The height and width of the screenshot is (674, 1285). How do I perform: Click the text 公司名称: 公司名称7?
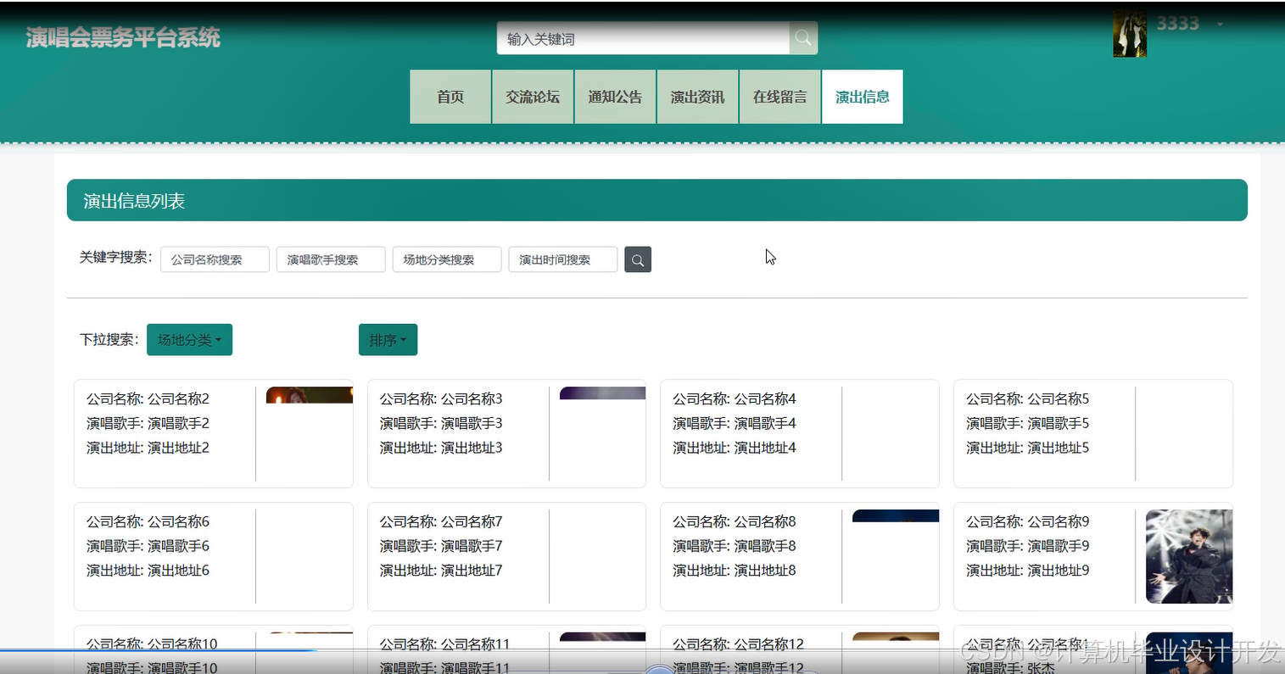point(441,521)
